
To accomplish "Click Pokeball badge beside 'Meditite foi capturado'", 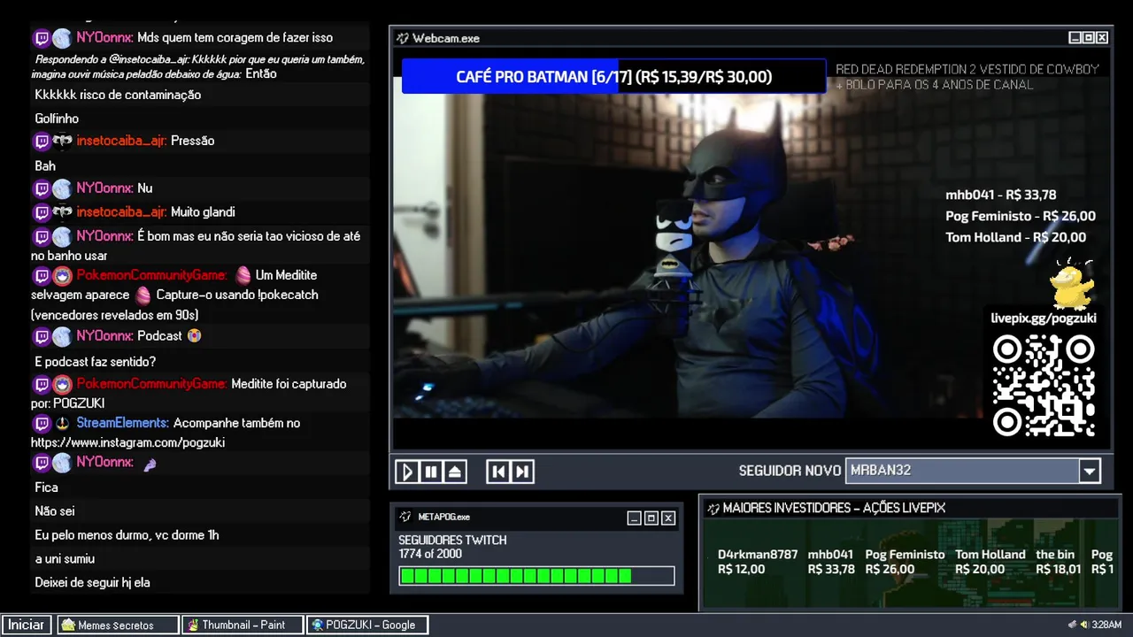I will pos(62,384).
